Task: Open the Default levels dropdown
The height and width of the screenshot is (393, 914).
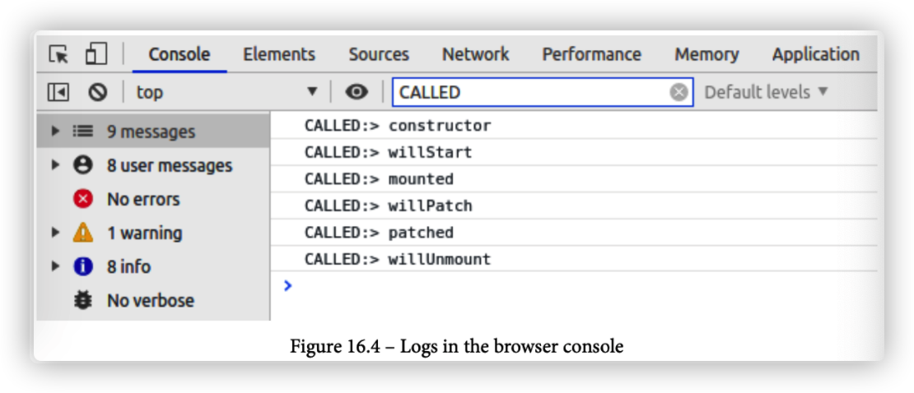Action: [x=766, y=92]
